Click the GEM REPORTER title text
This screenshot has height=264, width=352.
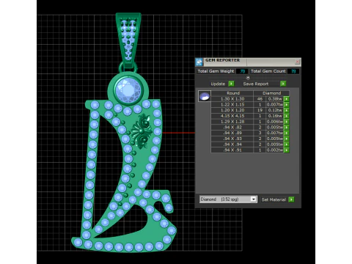click(x=222, y=60)
